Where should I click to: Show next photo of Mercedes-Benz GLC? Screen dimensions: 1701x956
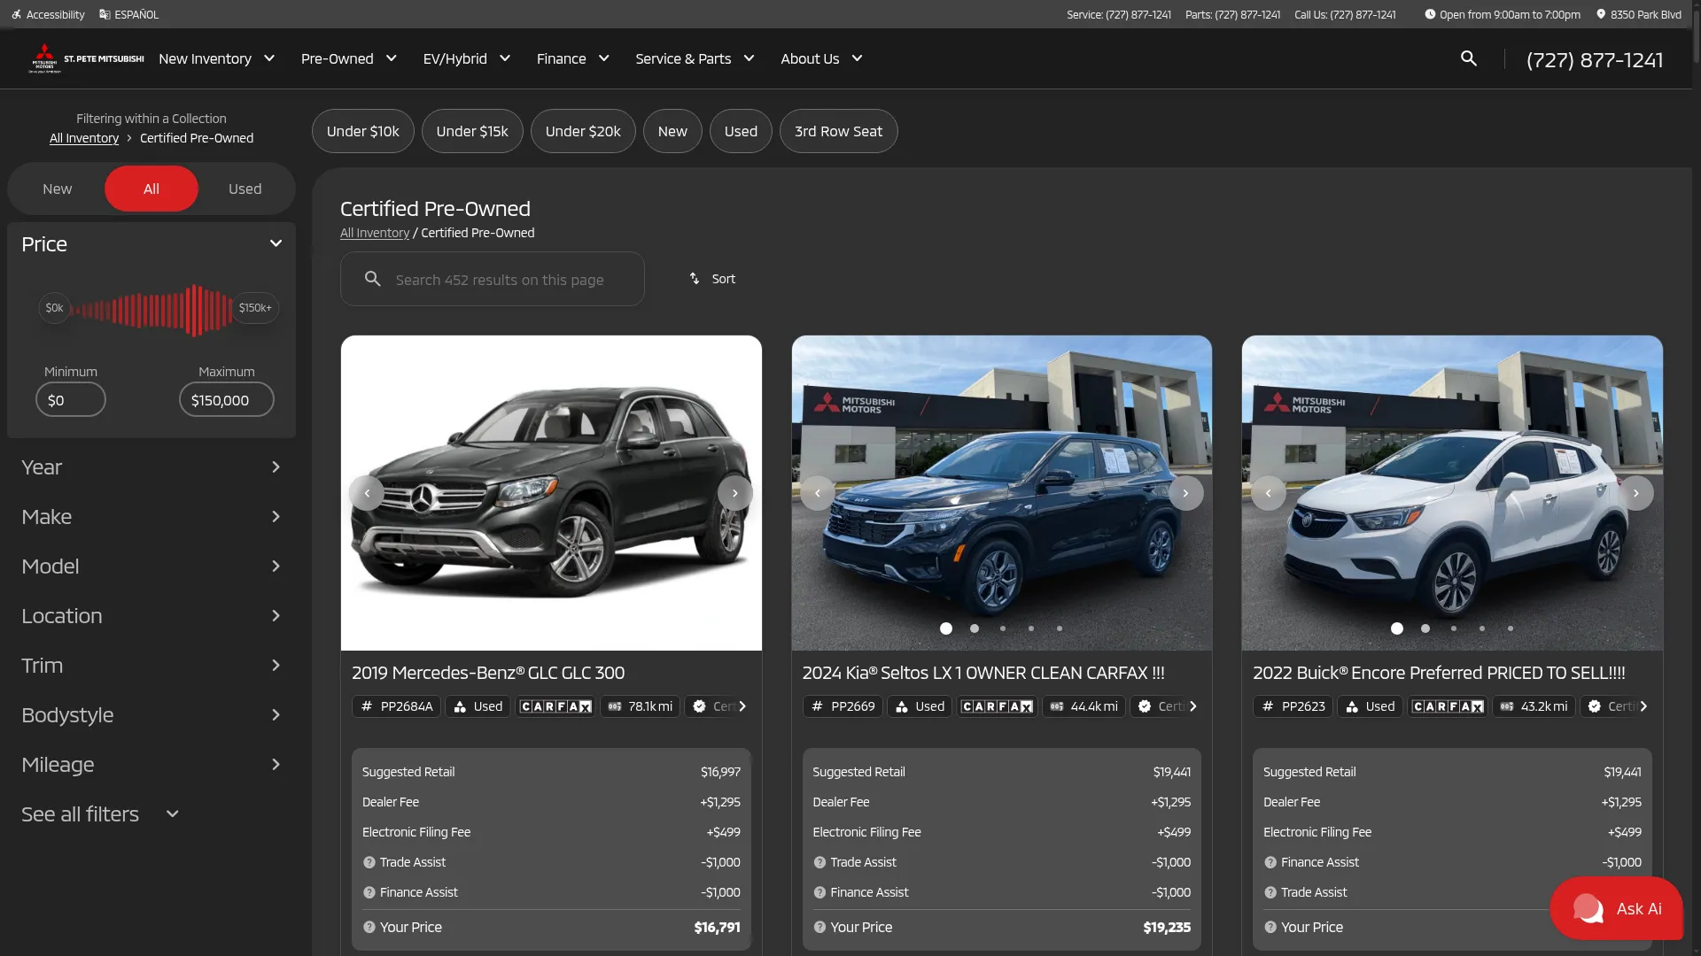click(734, 493)
